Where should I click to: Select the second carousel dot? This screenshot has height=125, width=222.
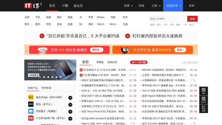pos(44,77)
